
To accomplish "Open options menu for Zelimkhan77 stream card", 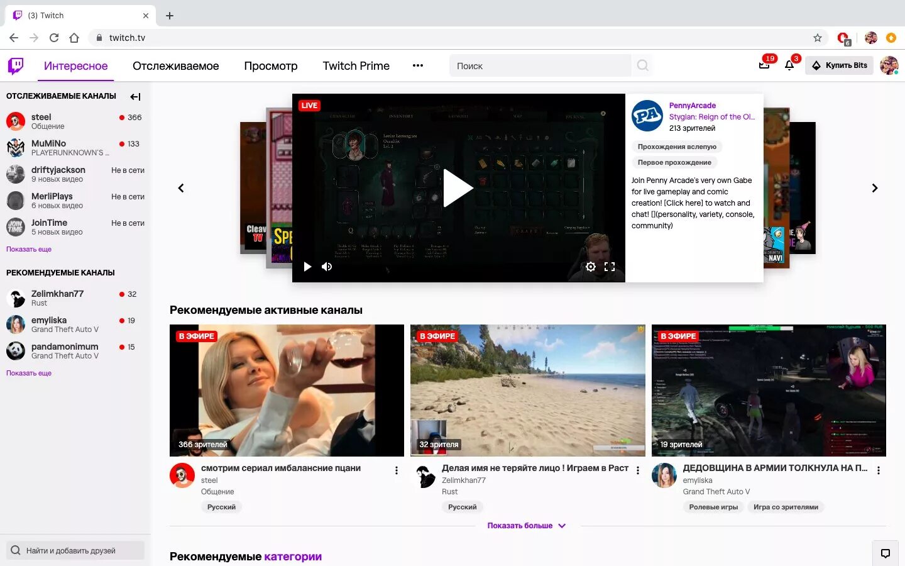I will coord(637,470).
